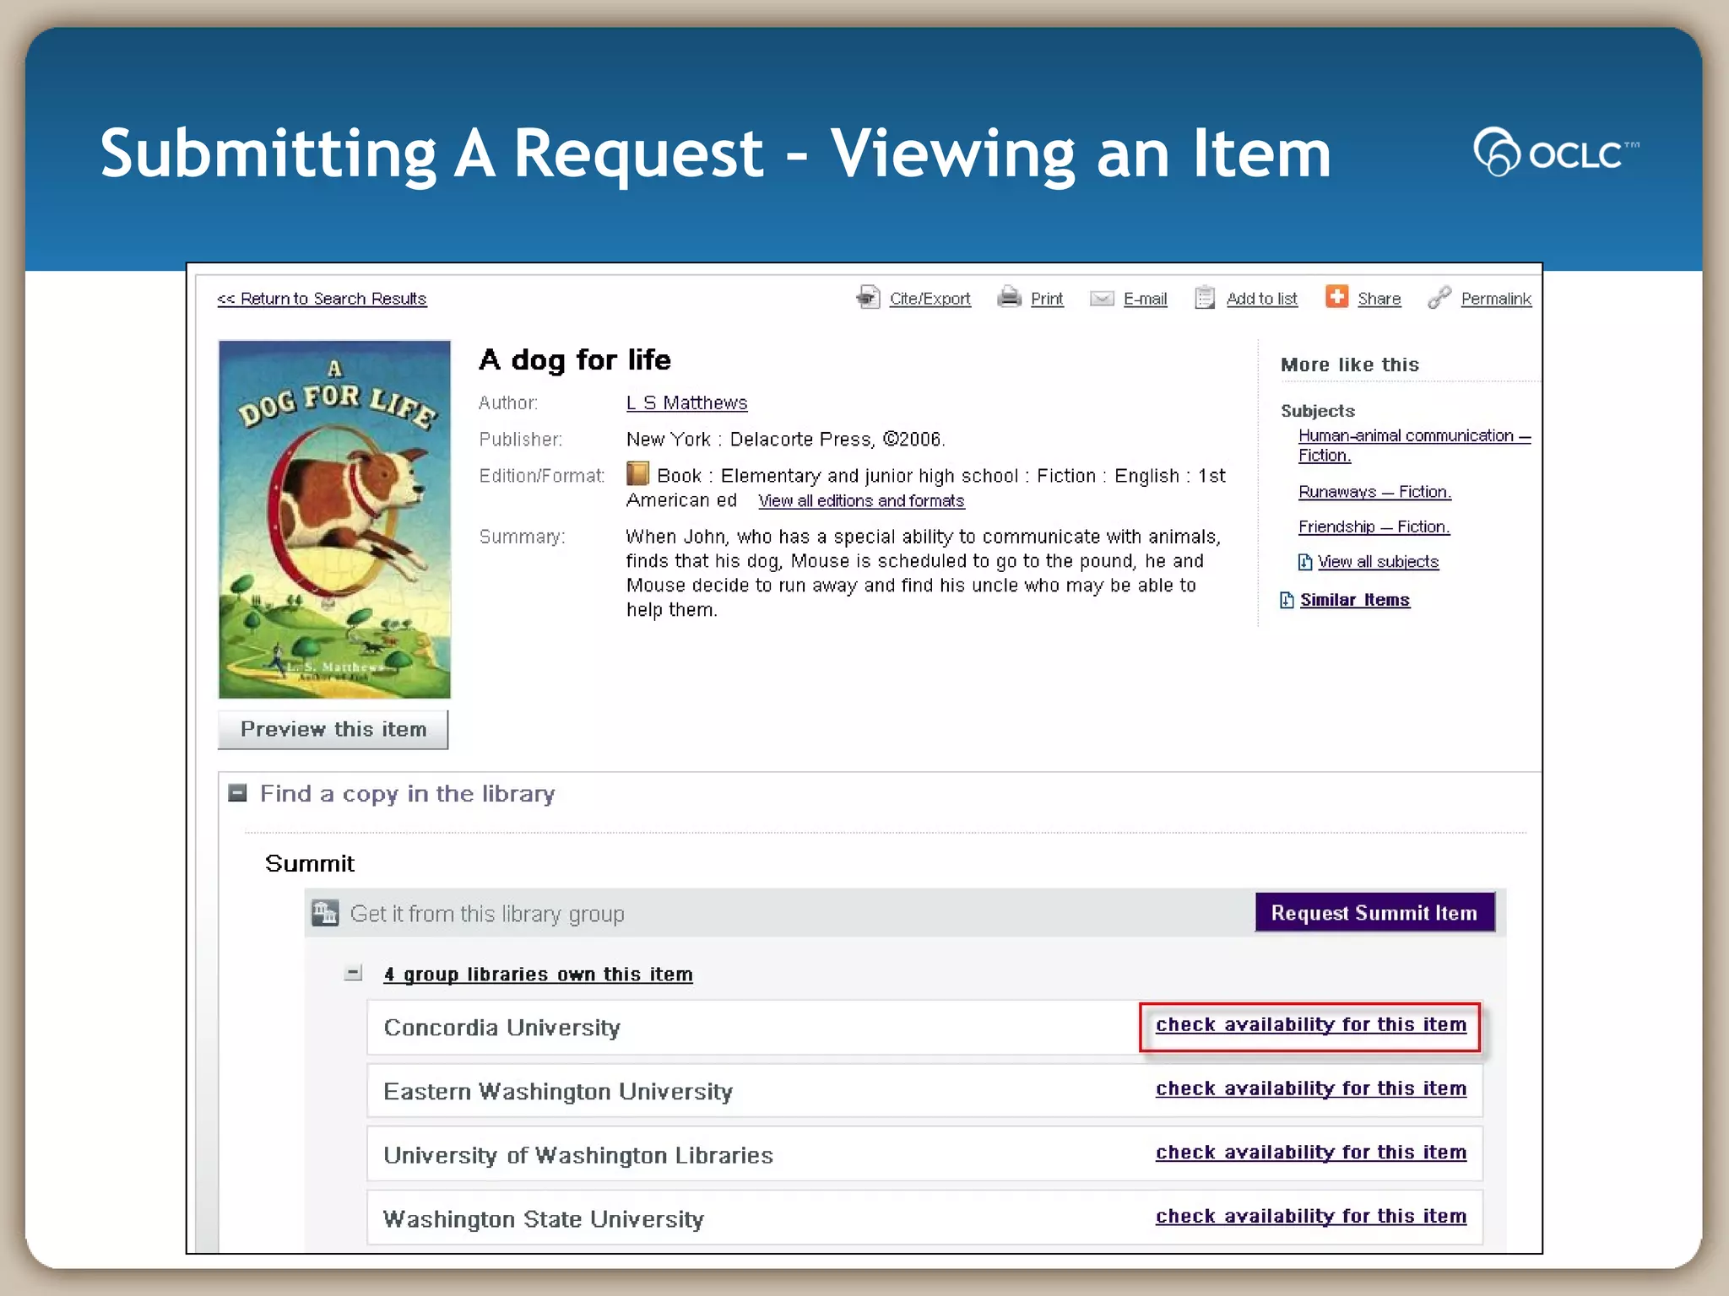Click the Add to list link
1729x1296 pixels.
click(x=1261, y=299)
